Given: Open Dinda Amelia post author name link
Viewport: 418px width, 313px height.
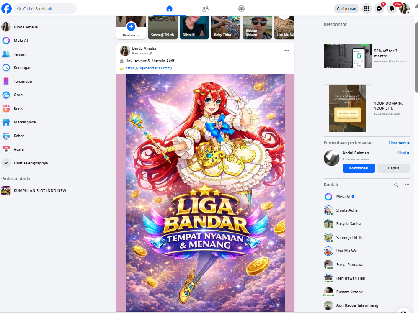Looking at the screenshot, I should [x=144, y=49].
